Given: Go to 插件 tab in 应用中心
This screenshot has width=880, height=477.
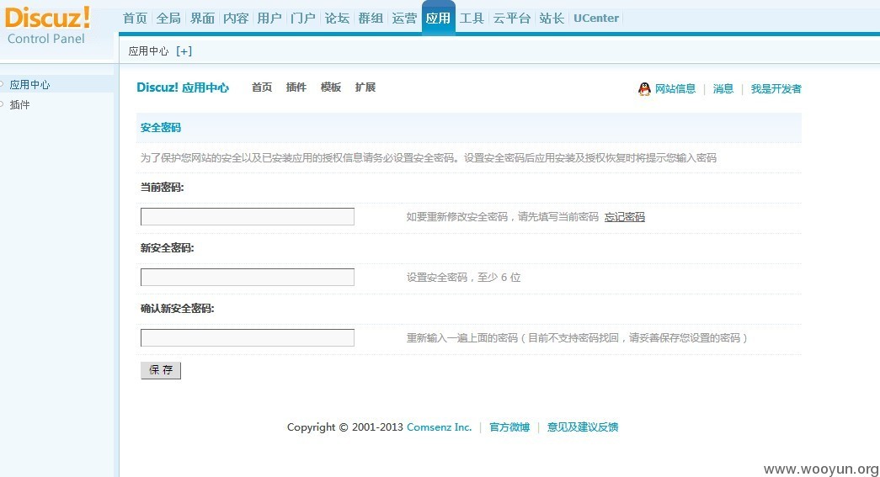Looking at the screenshot, I should click(296, 87).
